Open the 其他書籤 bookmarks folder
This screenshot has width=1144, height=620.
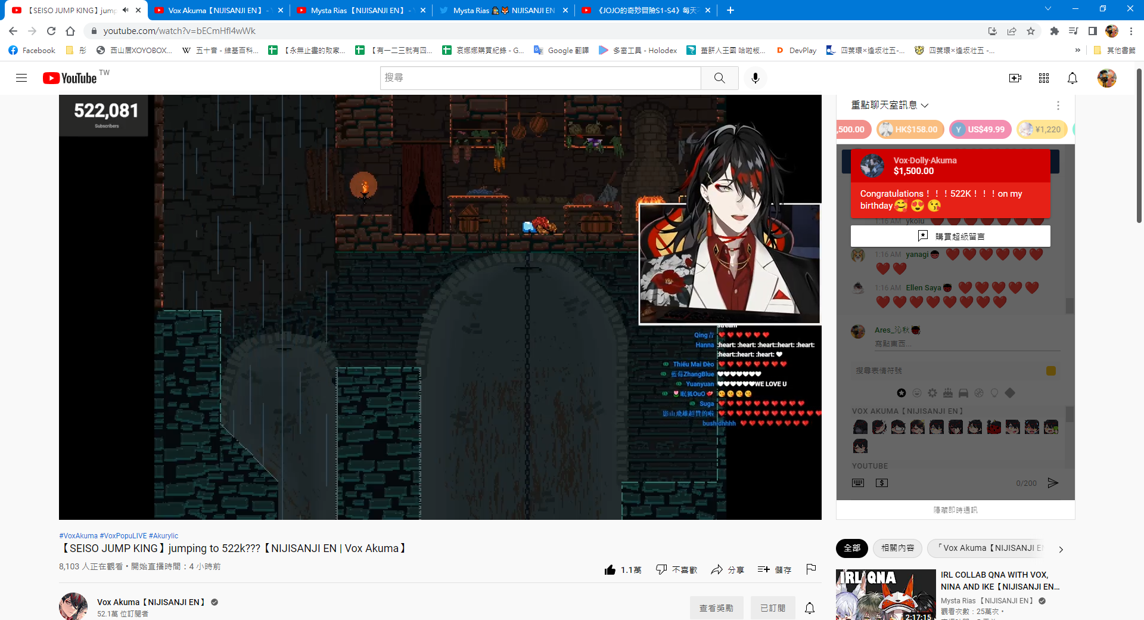coord(1114,51)
